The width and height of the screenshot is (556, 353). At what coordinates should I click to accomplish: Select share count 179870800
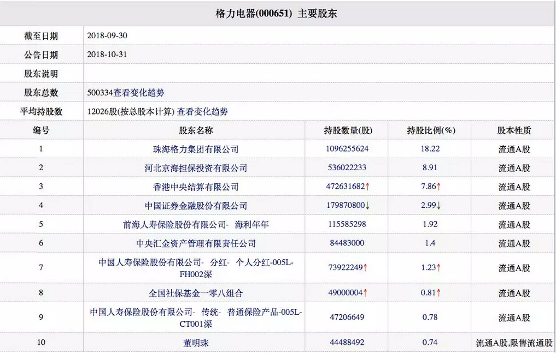(346, 205)
